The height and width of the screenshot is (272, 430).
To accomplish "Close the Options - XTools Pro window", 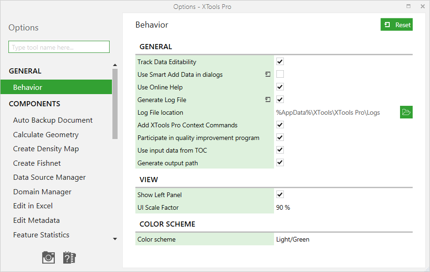I will pos(423,6).
